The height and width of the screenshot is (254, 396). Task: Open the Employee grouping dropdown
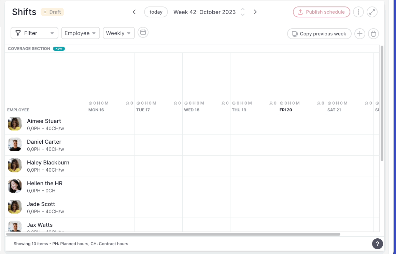pos(81,33)
